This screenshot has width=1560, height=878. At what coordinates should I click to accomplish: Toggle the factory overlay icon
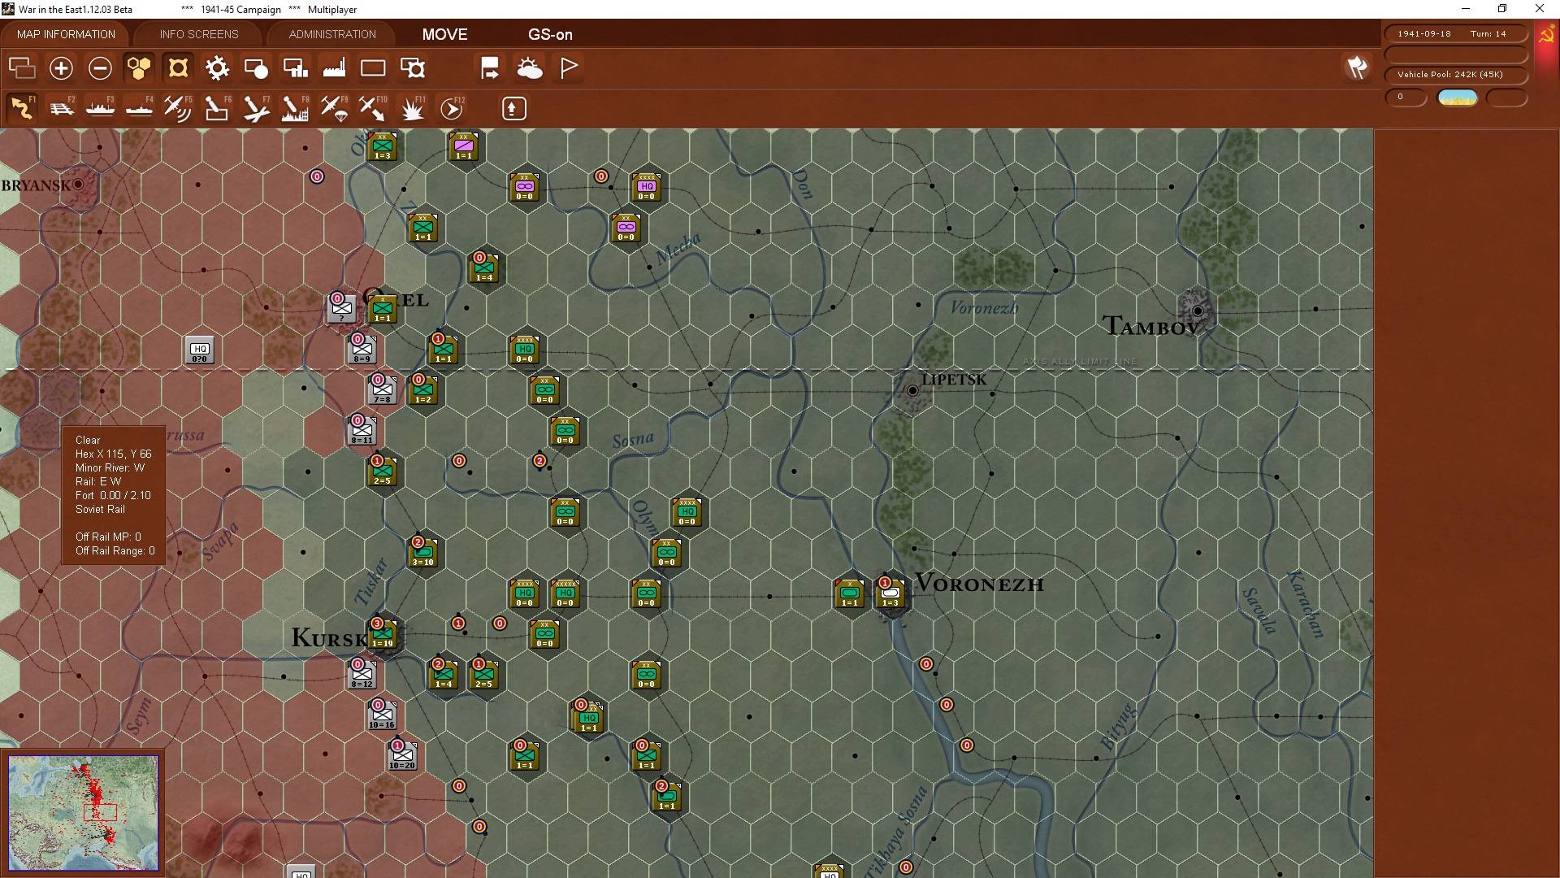pyautogui.click(x=334, y=68)
